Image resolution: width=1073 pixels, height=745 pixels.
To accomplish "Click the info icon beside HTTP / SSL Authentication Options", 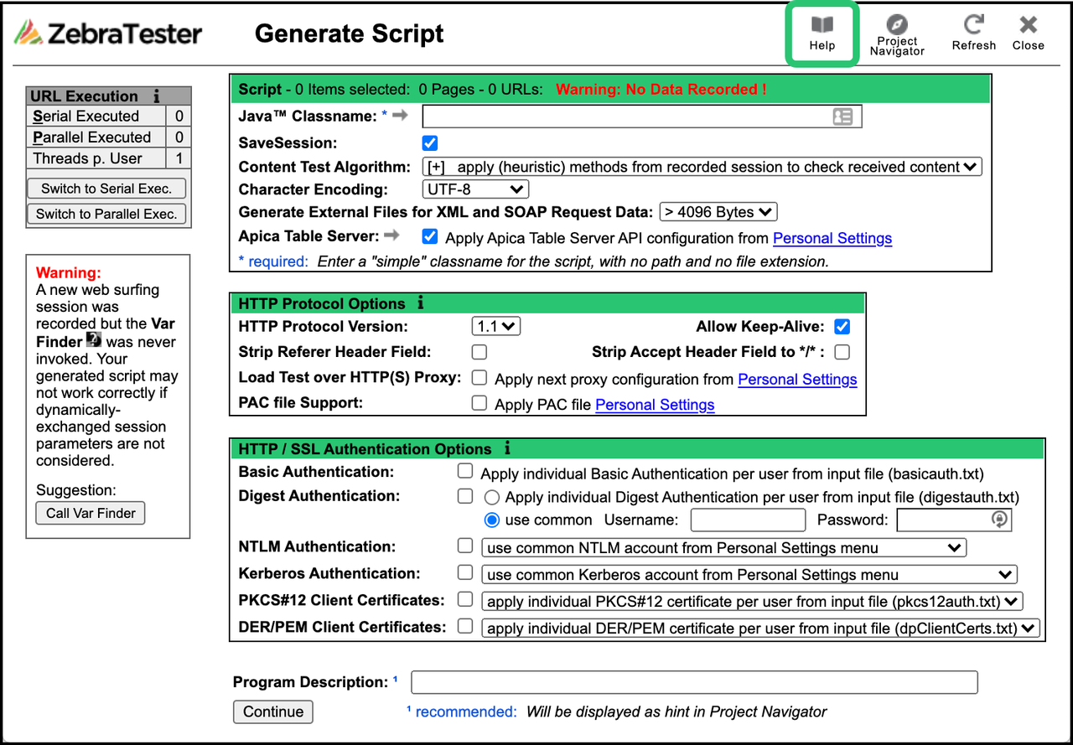I will click(x=507, y=449).
